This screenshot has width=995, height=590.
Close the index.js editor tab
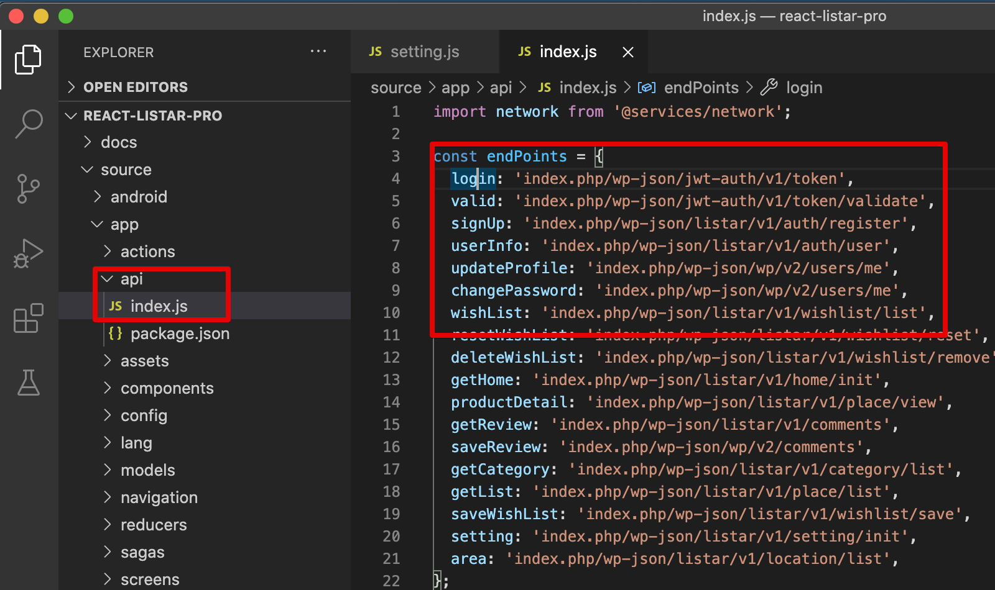click(x=628, y=52)
